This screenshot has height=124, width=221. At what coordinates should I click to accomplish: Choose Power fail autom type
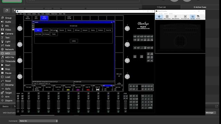108,30
